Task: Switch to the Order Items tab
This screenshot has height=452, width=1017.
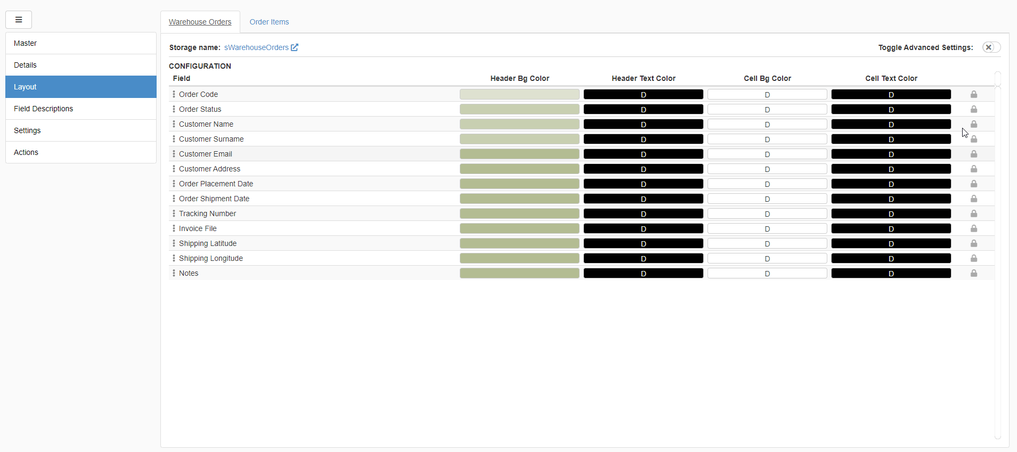Action: click(269, 22)
